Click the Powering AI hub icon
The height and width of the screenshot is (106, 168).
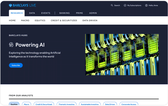tap(11, 45)
